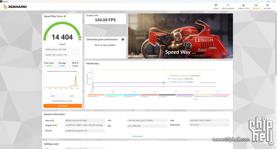This screenshot has width=277, height=149.
Task: Click the Load button
Action: (x=52, y=96)
